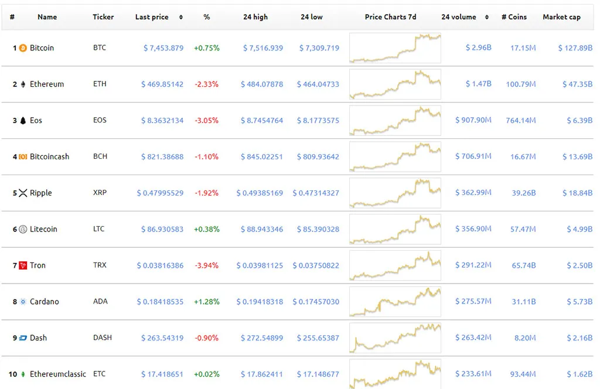Open the Dash 7d price chart
This screenshot has width=600, height=389.
(x=395, y=338)
